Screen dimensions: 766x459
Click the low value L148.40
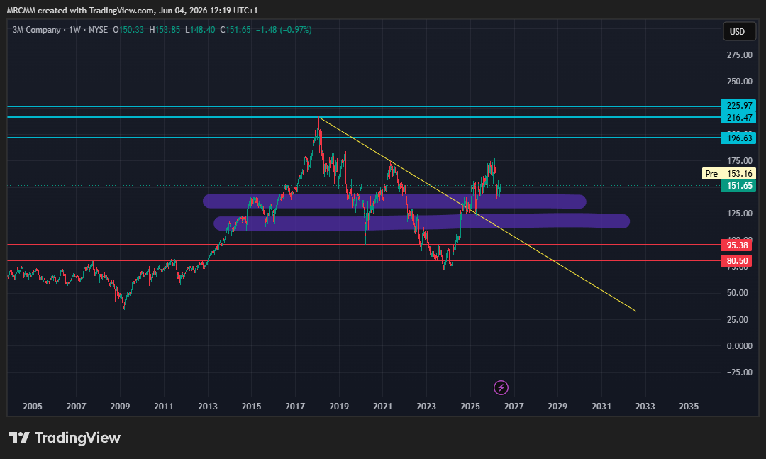pos(200,30)
